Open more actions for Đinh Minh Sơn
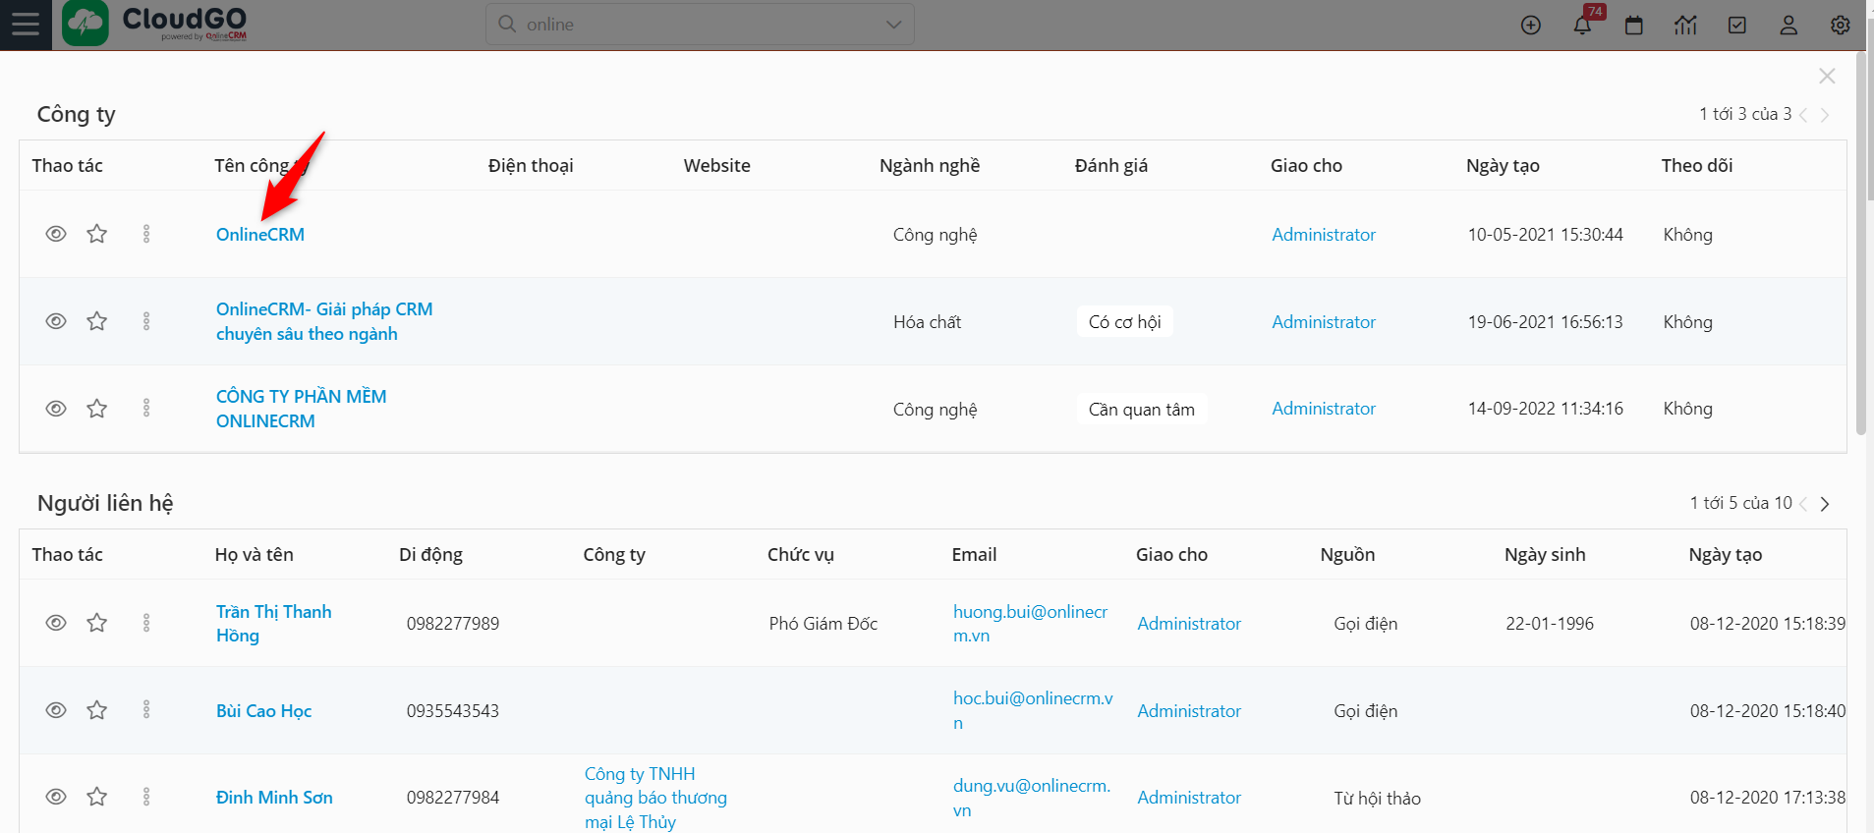The image size is (1874, 833). tap(146, 797)
